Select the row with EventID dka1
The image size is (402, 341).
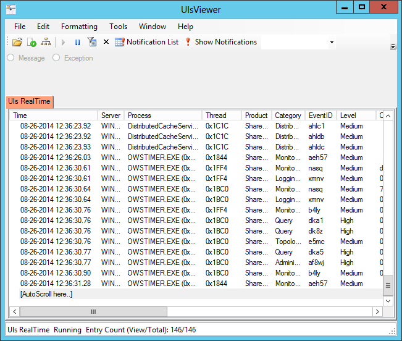point(196,221)
